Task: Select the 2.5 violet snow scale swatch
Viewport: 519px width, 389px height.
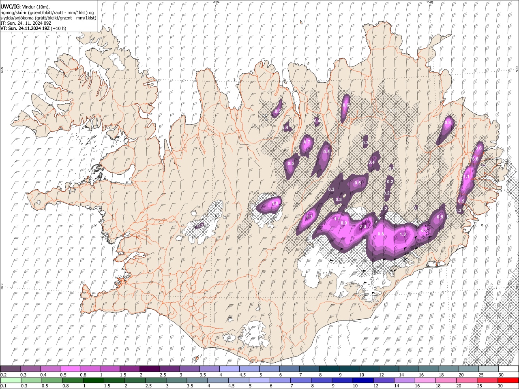Action: (169, 369)
